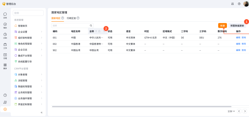Click the help question mark in top bar
249x117 pixels.
239,4
